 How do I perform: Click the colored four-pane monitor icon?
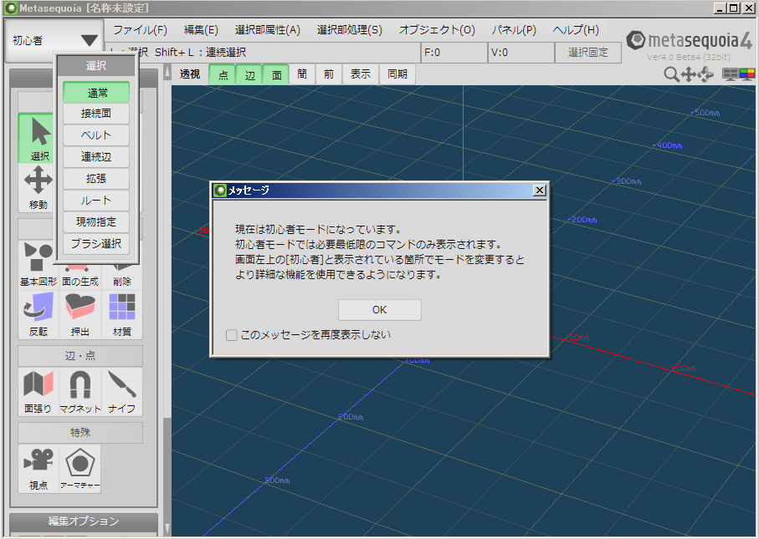(747, 74)
